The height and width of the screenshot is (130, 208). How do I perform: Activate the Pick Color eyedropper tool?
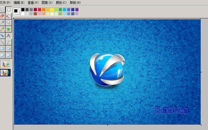click(2, 23)
